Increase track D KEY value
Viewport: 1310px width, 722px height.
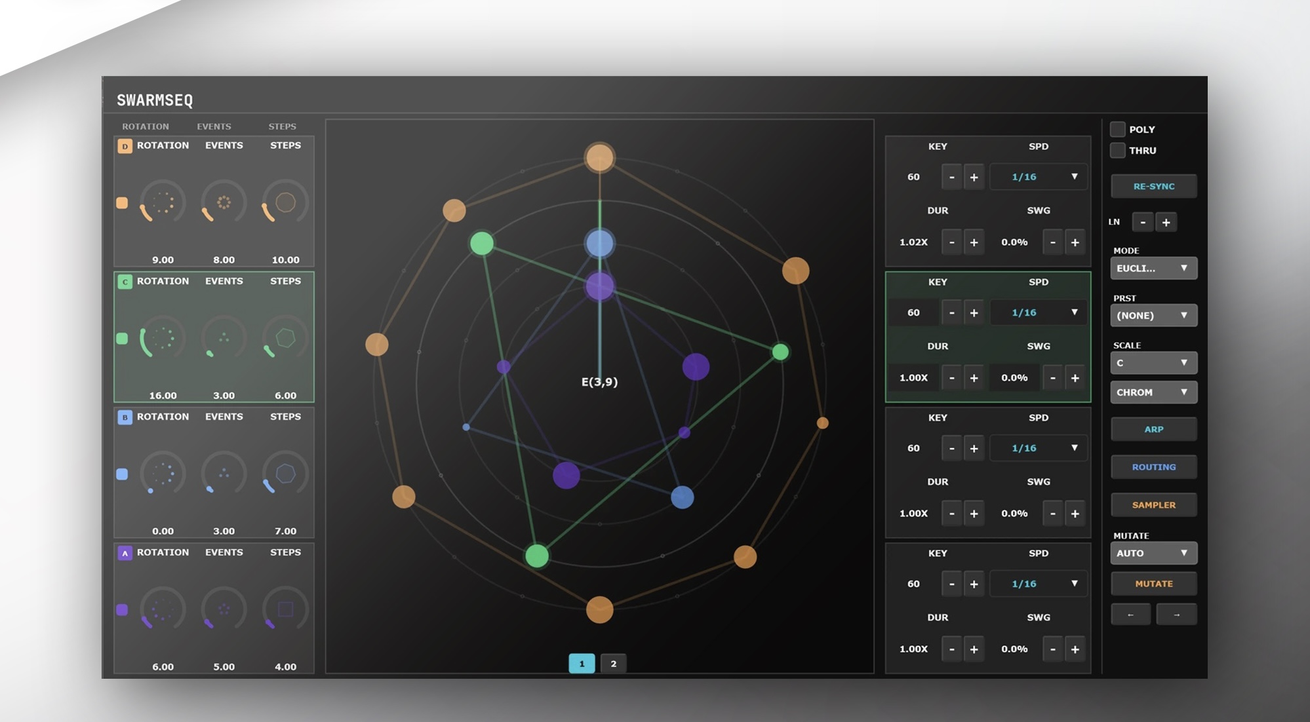[x=974, y=177]
